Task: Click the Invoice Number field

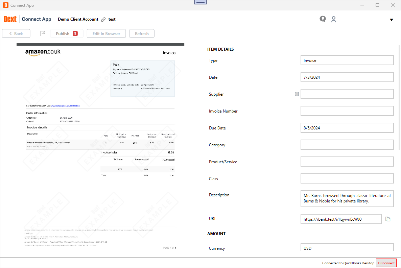Action: 347,111
